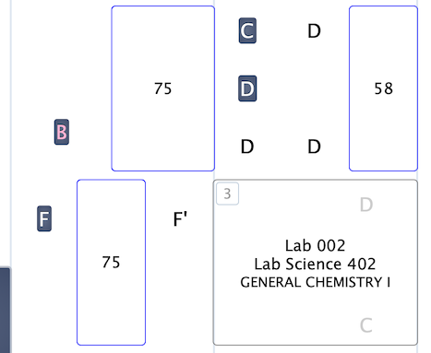Click the Lab 002 section heading

point(315,245)
